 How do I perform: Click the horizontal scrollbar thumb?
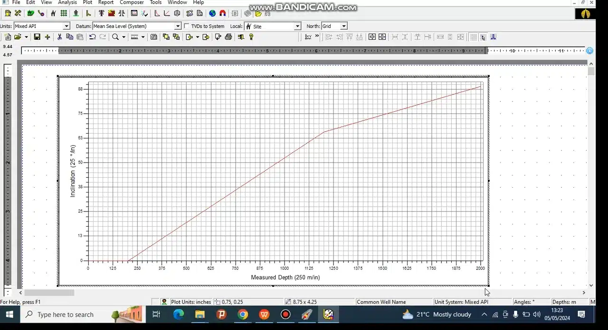tap(49, 293)
